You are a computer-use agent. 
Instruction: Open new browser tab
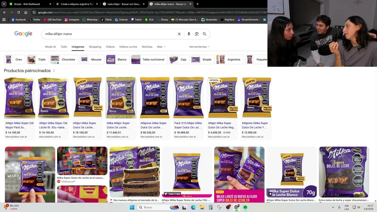pyautogui.click(x=197, y=4)
